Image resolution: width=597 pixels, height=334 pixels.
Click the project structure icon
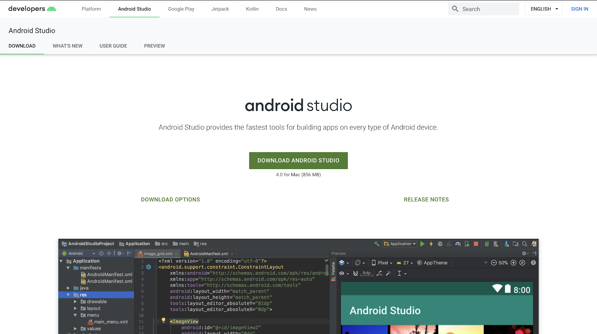(516, 244)
